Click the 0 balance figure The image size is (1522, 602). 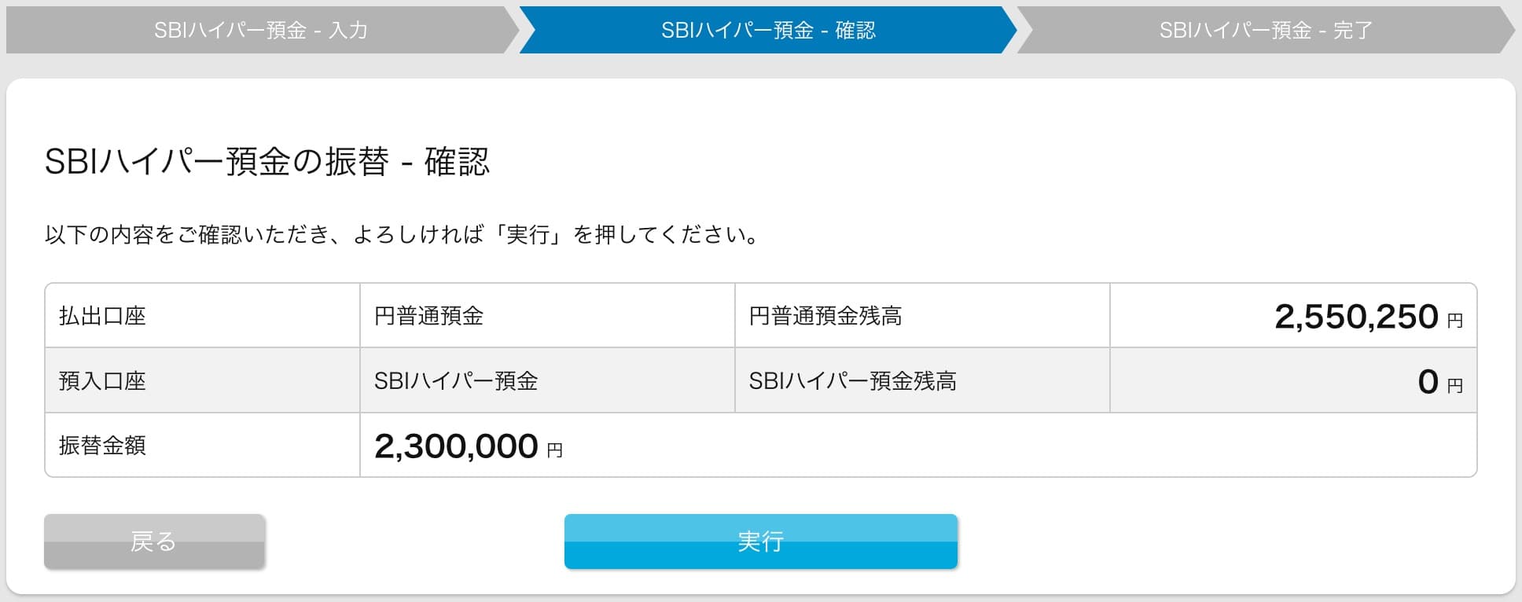(x=1428, y=382)
